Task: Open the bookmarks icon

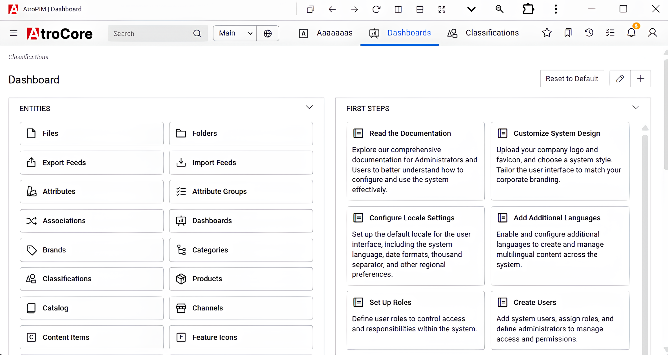Action: (x=568, y=33)
